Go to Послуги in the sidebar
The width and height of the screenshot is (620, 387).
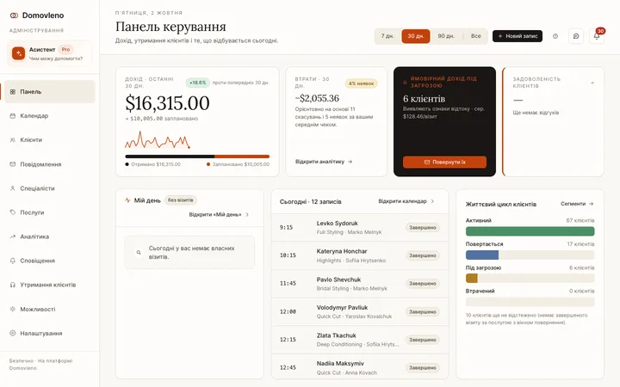pyautogui.click(x=50, y=212)
